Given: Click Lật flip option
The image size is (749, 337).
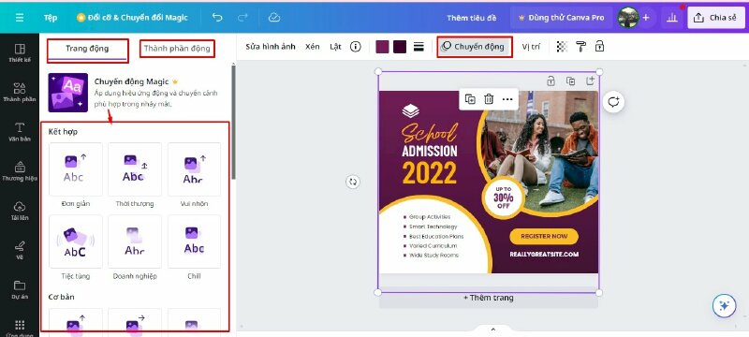Looking at the screenshot, I should tap(335, 47).
